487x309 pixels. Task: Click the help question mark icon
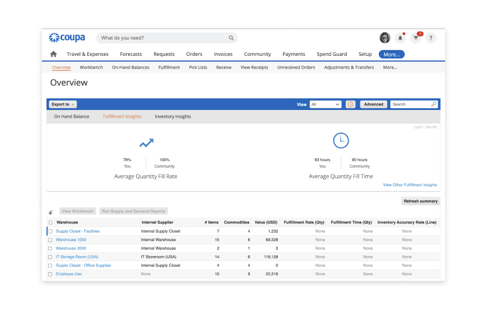click(x=431, y=38)
